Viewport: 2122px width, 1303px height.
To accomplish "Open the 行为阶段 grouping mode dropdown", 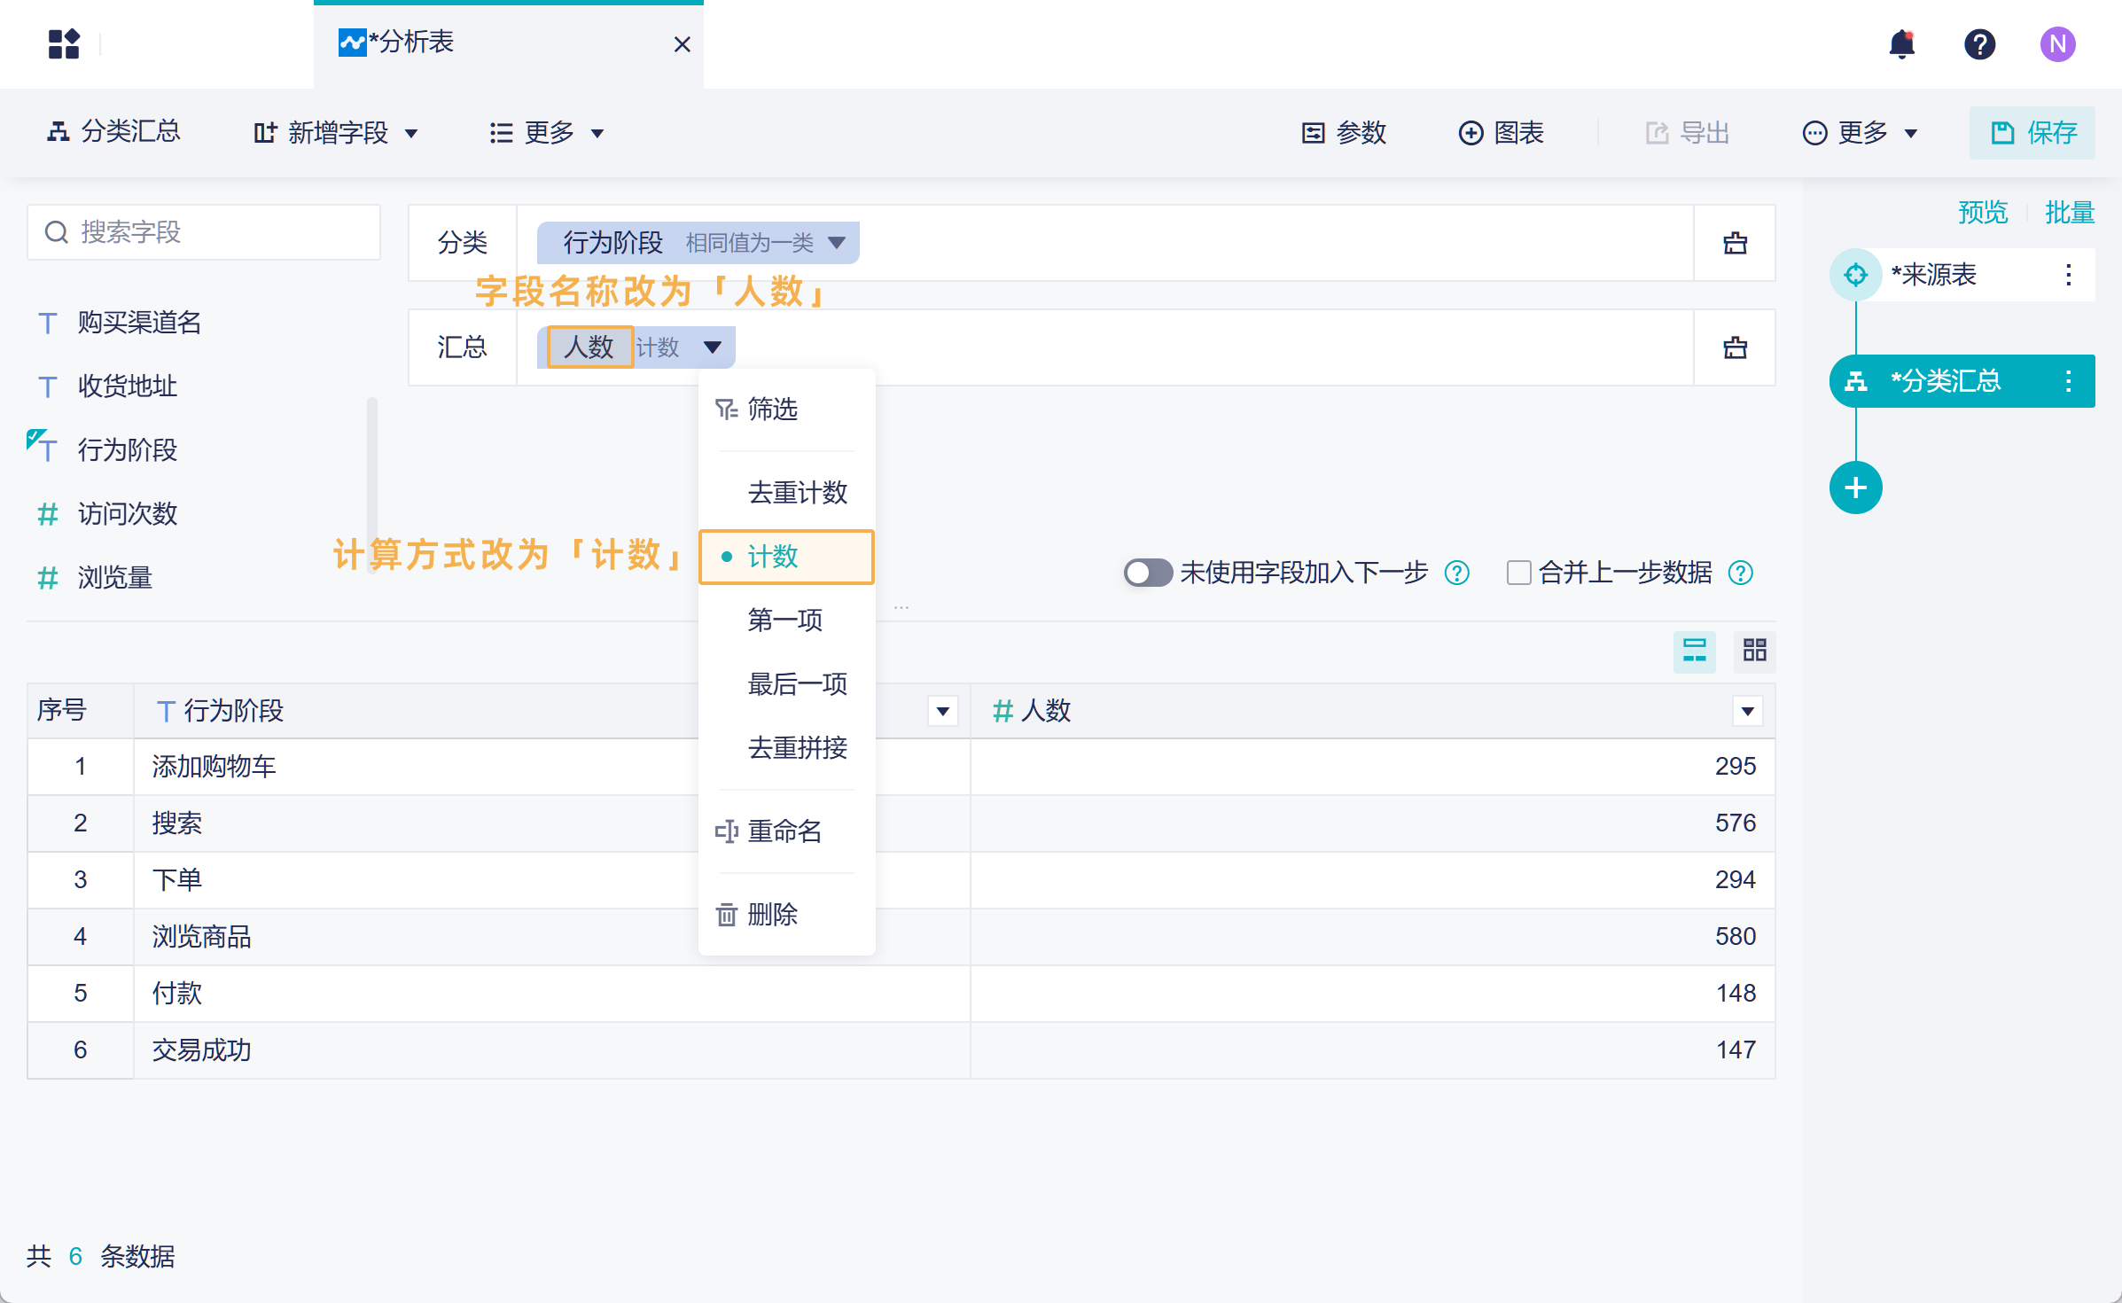I will [x=836, y=243].
